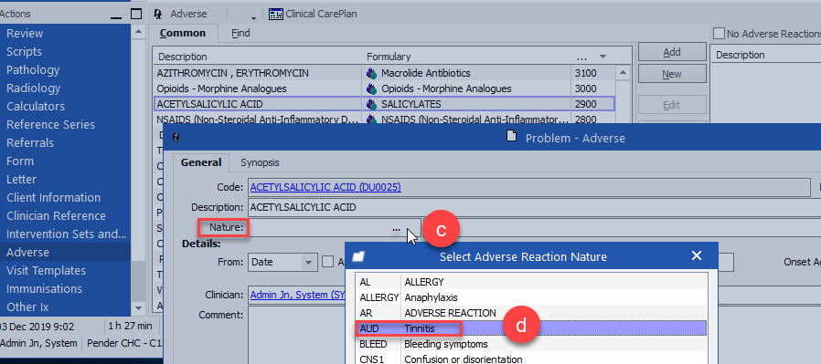Viewport: 821px width, 364px height.
Task: Select the AUD Tinnitis row
Action: (531, 328)
